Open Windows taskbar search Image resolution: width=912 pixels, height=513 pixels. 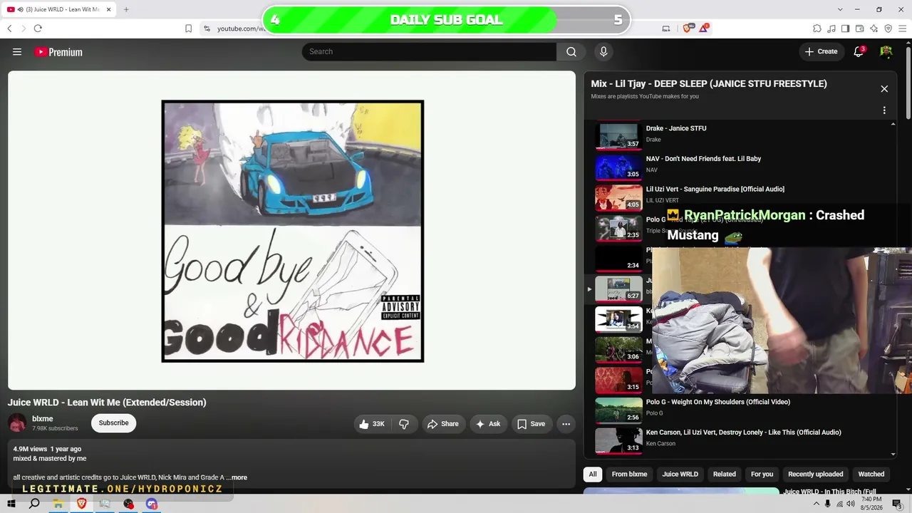point(34,504)
